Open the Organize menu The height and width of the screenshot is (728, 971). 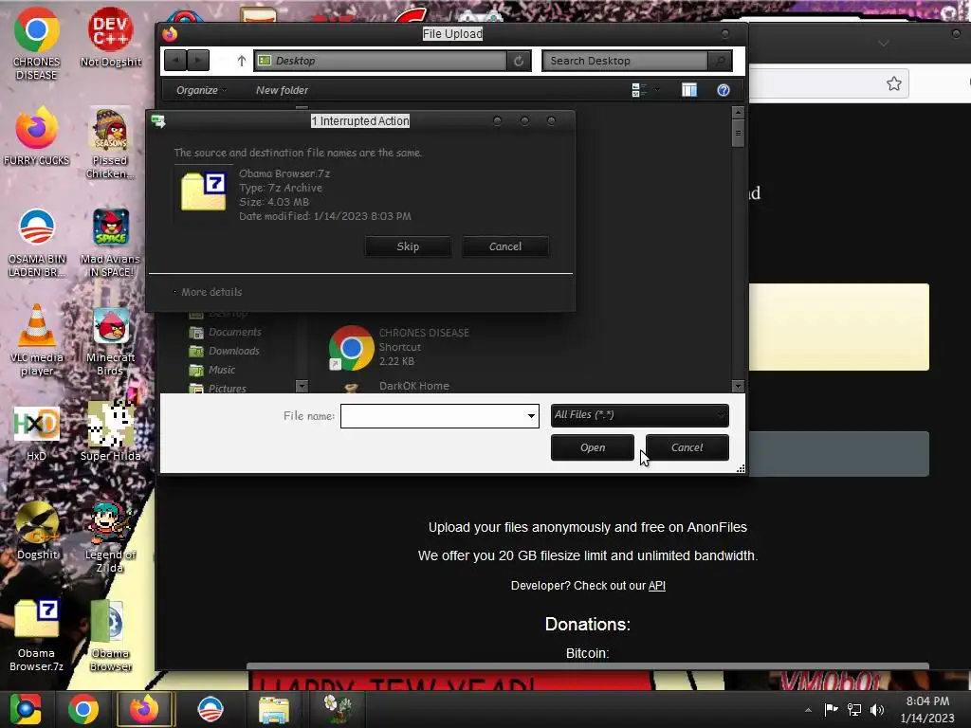pos(201,90)
